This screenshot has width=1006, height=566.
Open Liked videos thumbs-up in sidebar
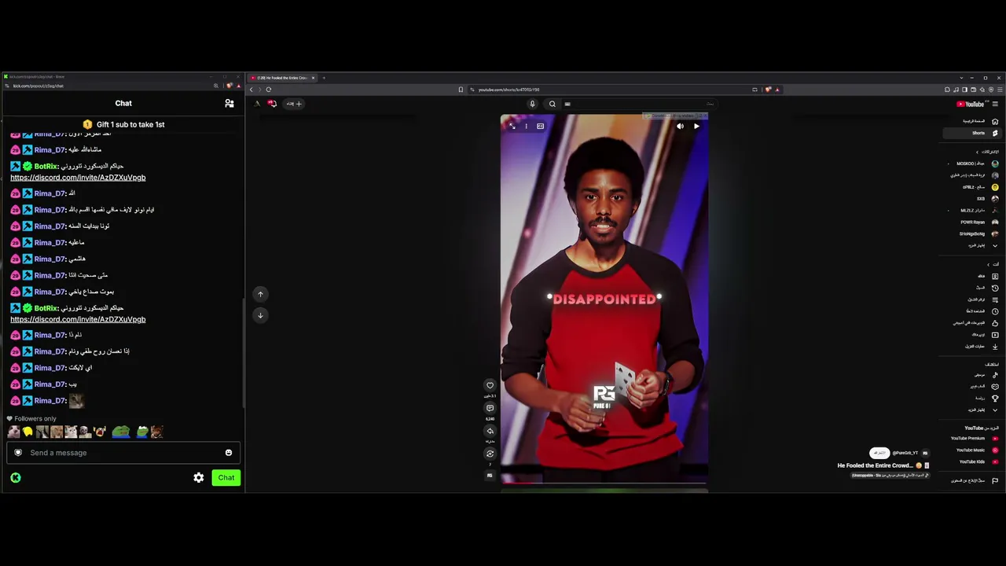[x=995, y=323]
